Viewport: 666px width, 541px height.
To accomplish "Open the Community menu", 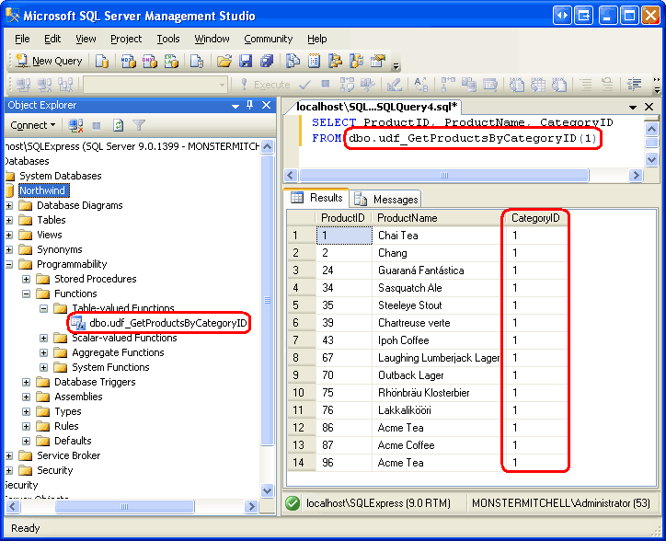I will point(268,39).
